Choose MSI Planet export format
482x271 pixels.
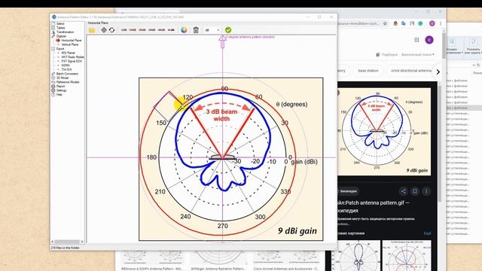tap(68, 53)
